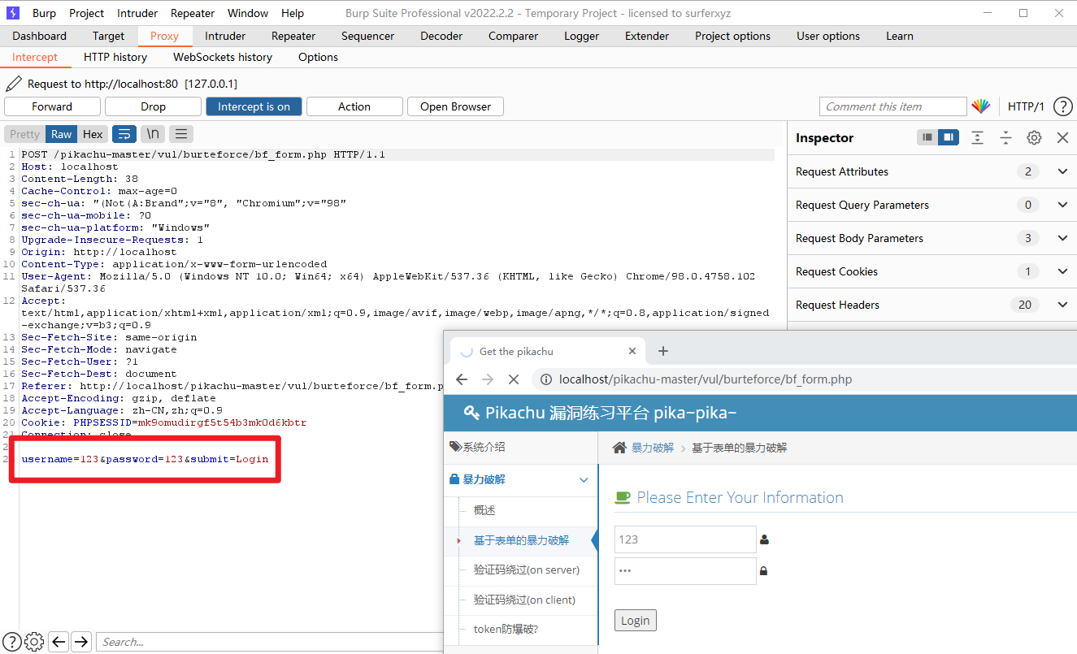Open the help icon next to HTTP/1
This screenshot has height=654, width=1077.
click(1062, 106)
